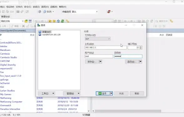Select the Digital Anarchy folder

coord(8,65)
